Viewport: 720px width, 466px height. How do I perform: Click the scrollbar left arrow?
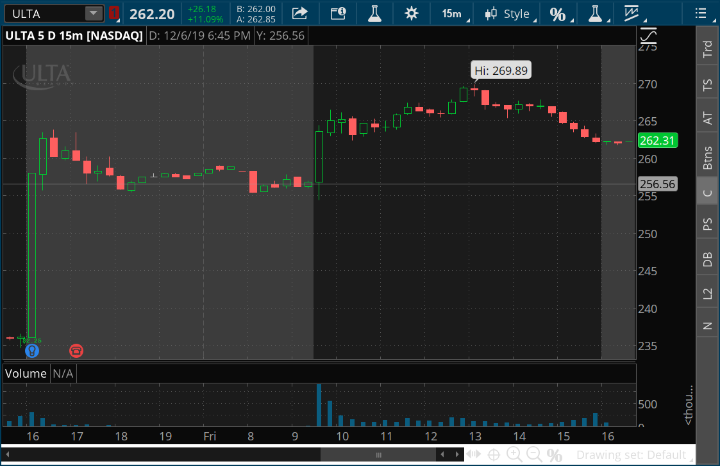coord(7,454)
